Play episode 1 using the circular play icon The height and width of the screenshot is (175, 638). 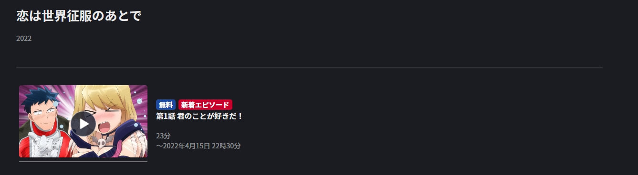click(84, 124)
